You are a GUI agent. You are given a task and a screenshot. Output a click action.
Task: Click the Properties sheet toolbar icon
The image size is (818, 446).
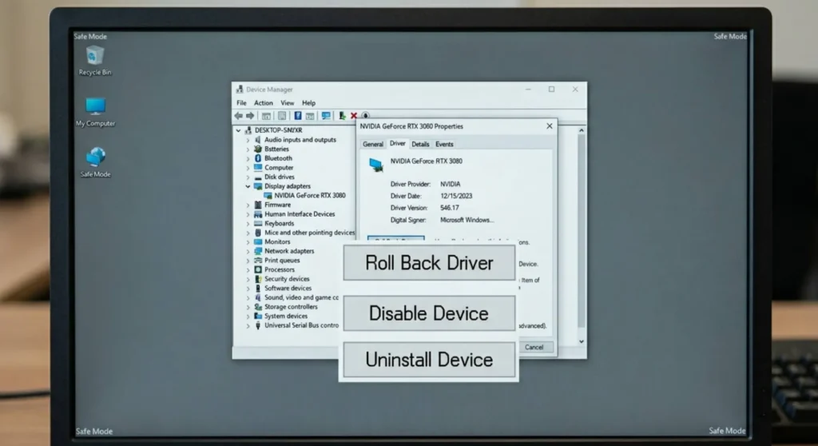click(282, 116)
